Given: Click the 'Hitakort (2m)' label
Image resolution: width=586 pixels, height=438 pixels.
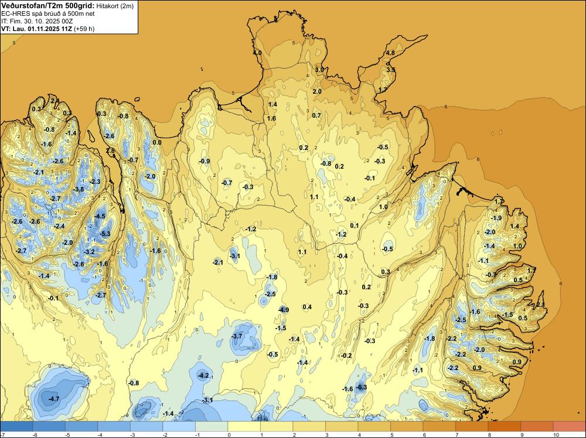Looking at the screenshot, I should pyautogui.click(x=115, y=6).
